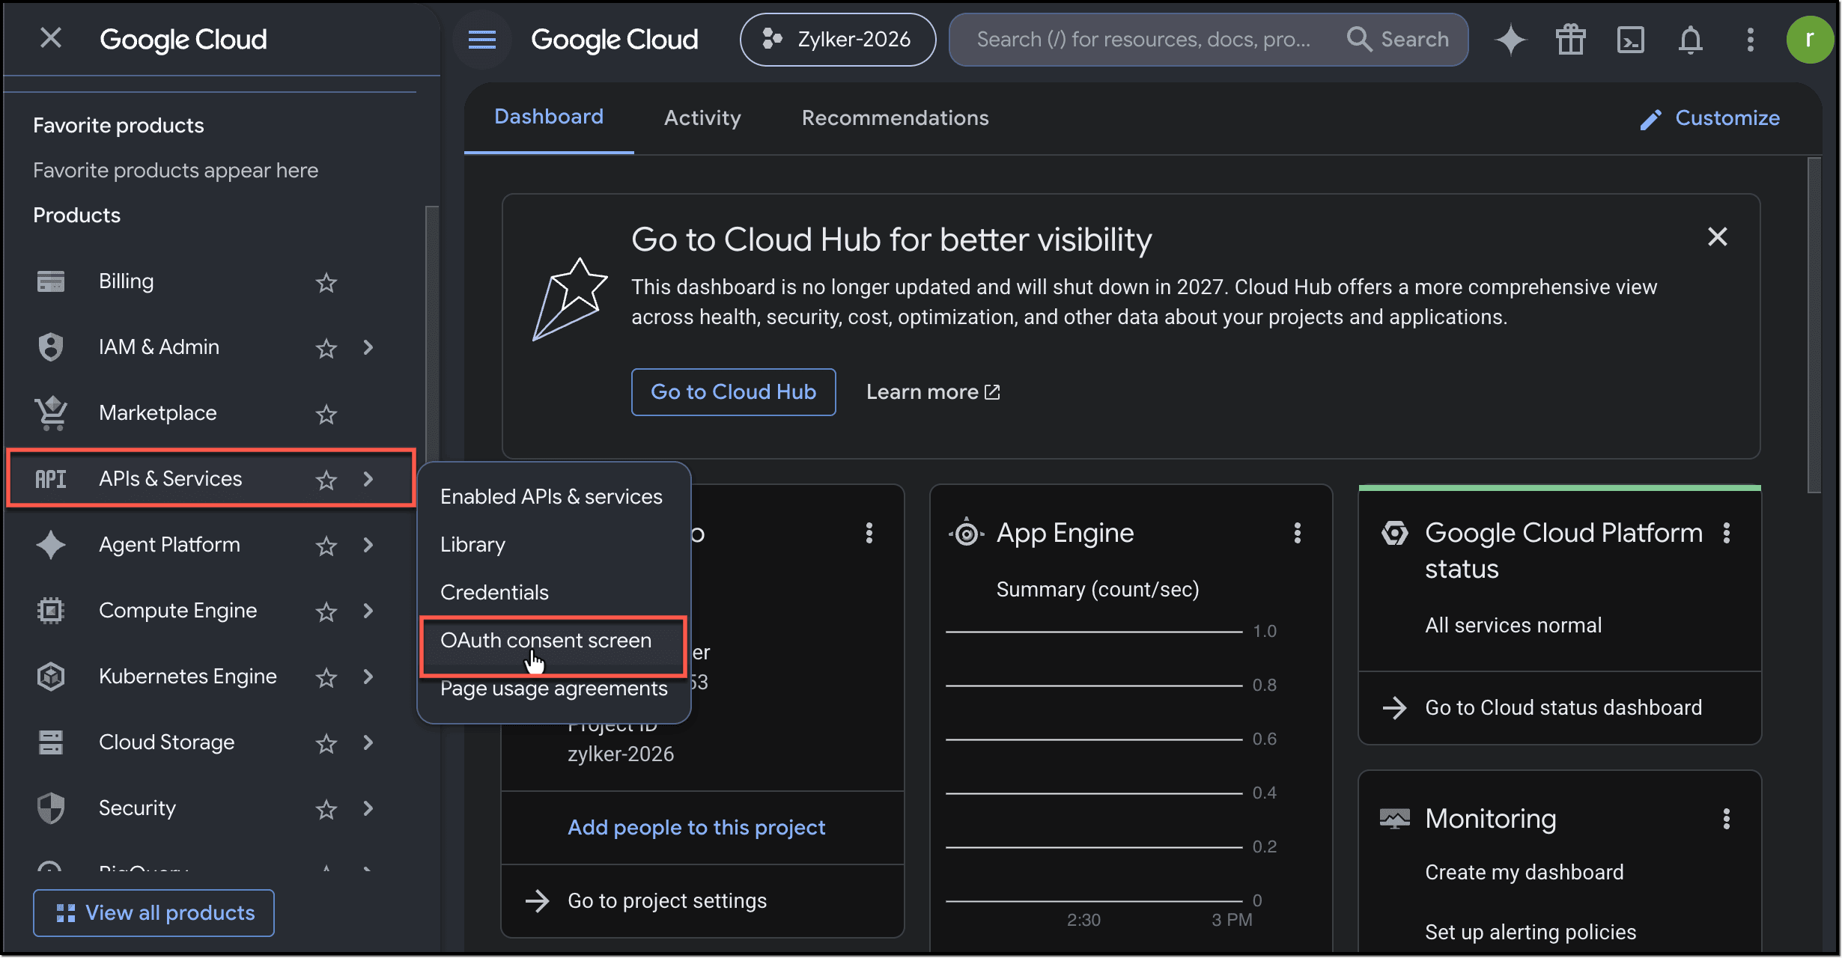Screen dimensions: 1842x958
Task: Select Credentials in the submenu
Action: coord(552,593)
